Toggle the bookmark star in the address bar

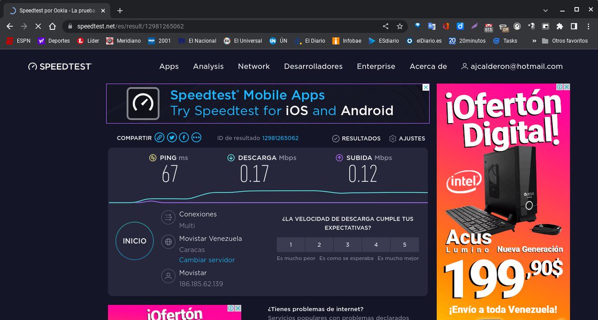coord(400,26)
